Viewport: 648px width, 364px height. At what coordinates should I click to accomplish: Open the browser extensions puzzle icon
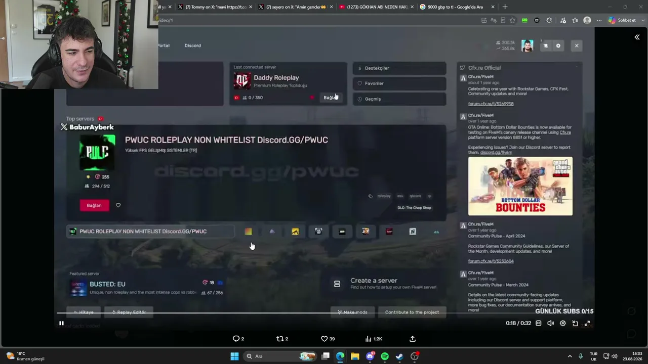(x=549, y=20)
